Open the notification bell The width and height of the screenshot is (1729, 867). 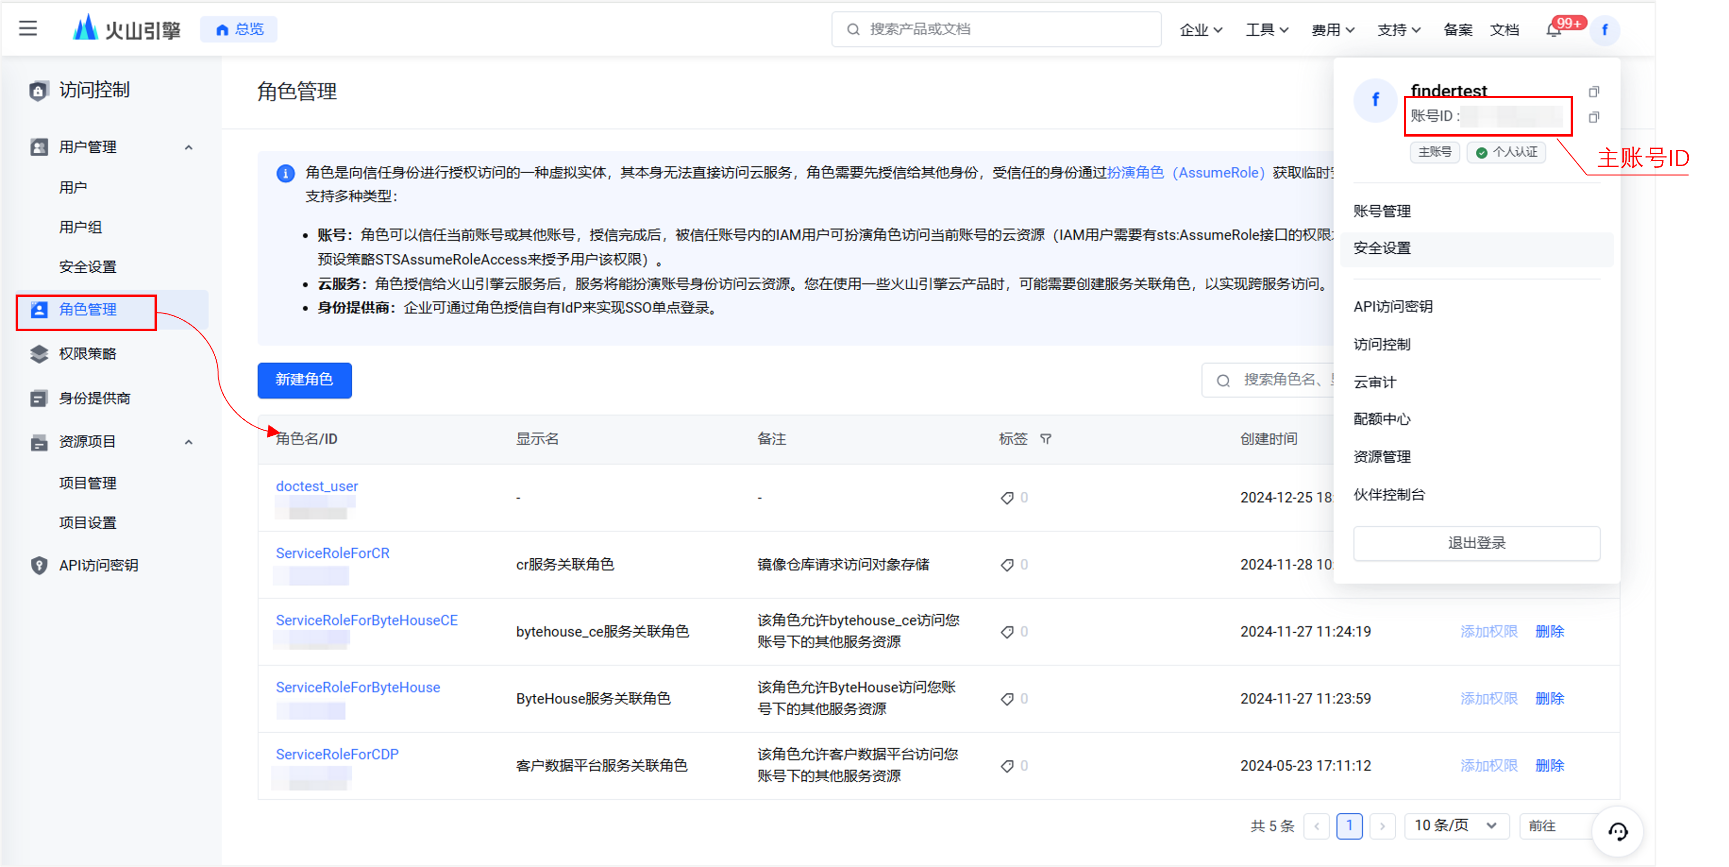(1553, 30)
